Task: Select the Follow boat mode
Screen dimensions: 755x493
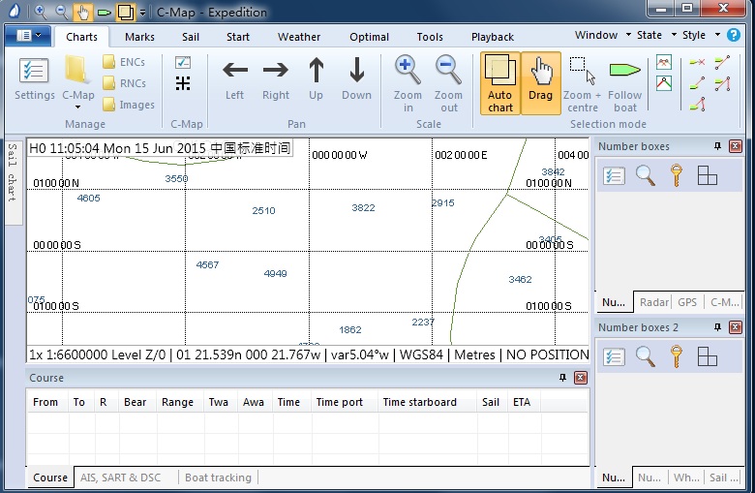Action: point(624,77)
